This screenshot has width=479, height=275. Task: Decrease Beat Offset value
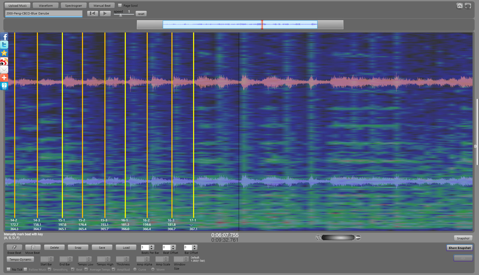173,249
